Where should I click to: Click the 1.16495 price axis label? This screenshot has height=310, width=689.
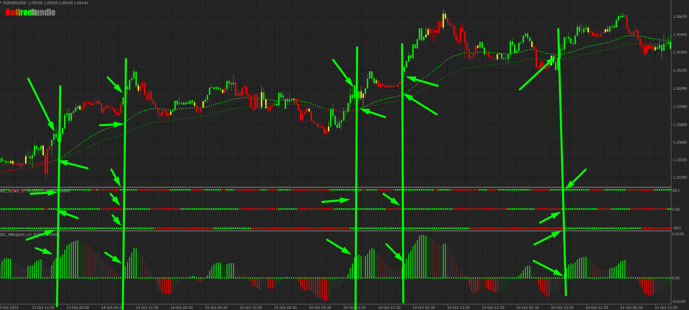(x=680, y=34)
